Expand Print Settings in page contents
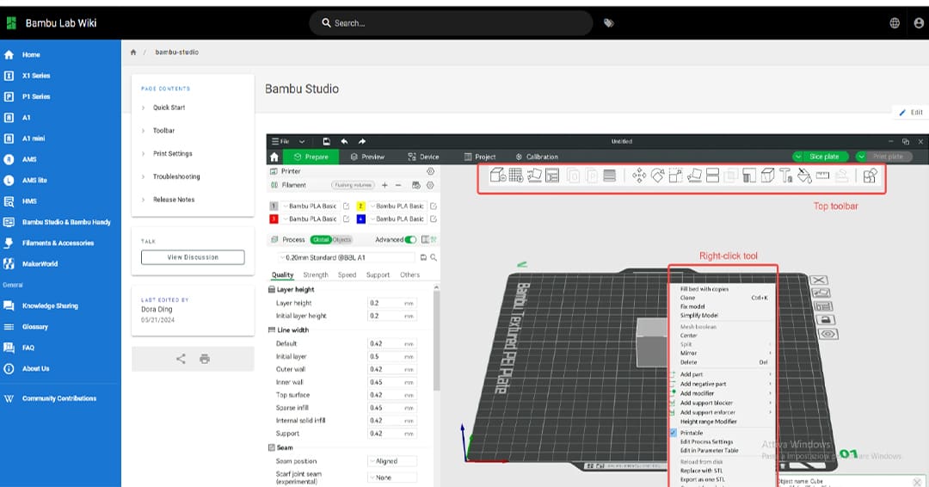 (x=172, y=153)
